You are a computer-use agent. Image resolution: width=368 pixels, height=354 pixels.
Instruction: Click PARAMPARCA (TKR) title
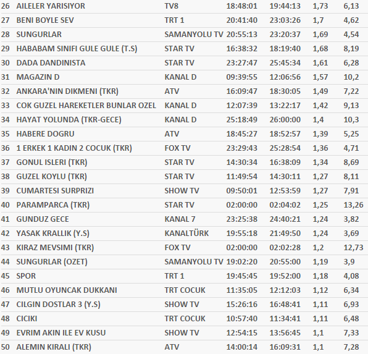(x=53, y=205)
